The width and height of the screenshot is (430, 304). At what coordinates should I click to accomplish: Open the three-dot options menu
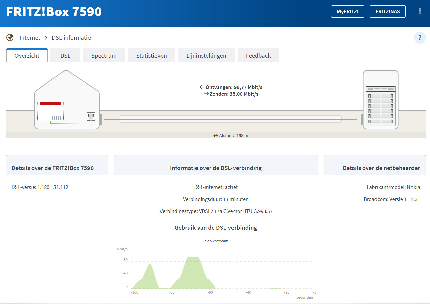point(420,11)
